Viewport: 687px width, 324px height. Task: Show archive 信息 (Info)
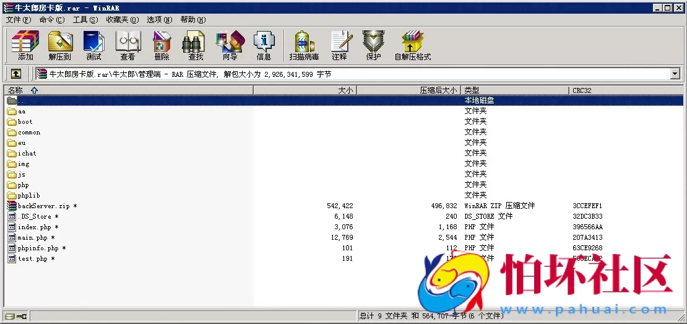pyautogui.click(x=264, y=46)
